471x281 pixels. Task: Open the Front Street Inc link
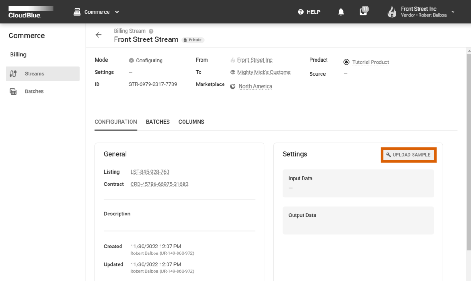click(255, 60)
